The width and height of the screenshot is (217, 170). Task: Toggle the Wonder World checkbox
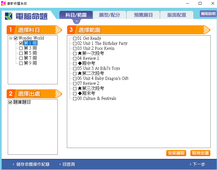tap(16, 38)
